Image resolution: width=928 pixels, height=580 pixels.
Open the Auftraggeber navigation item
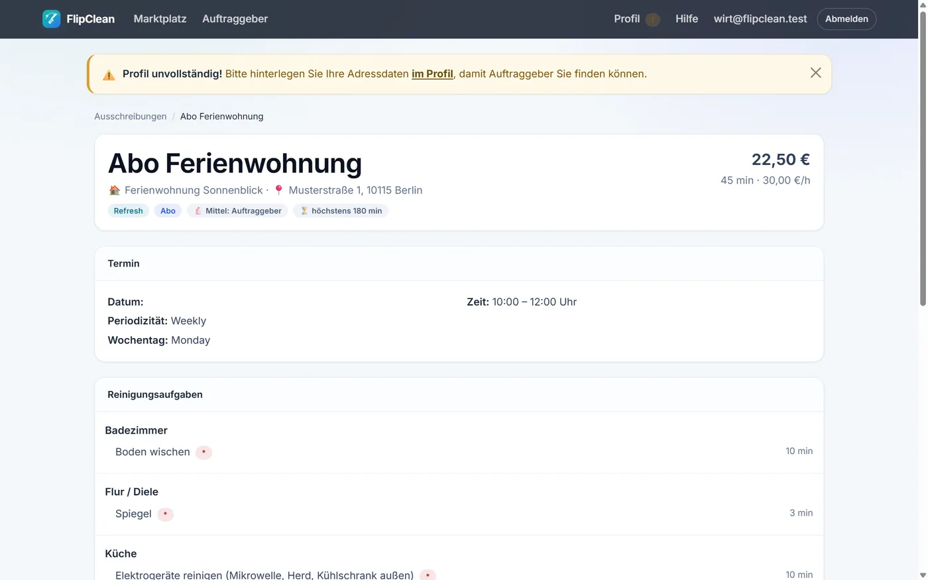[x=235, y=19]
